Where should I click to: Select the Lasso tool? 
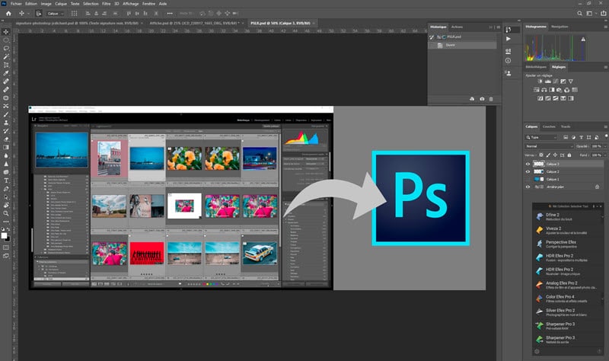tap(6, 48)
